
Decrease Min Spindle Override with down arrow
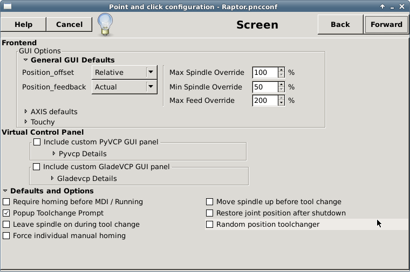click(x=282, y=89)
